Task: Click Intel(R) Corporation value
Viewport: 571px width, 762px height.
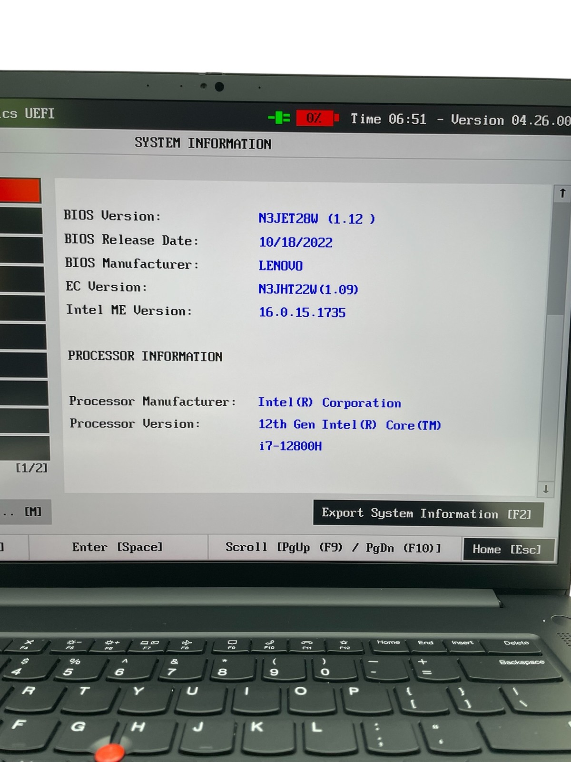Action: (329, 402)
